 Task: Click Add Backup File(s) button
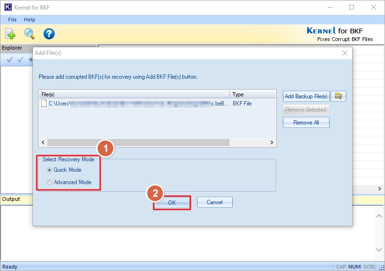(x=306, y=96)
